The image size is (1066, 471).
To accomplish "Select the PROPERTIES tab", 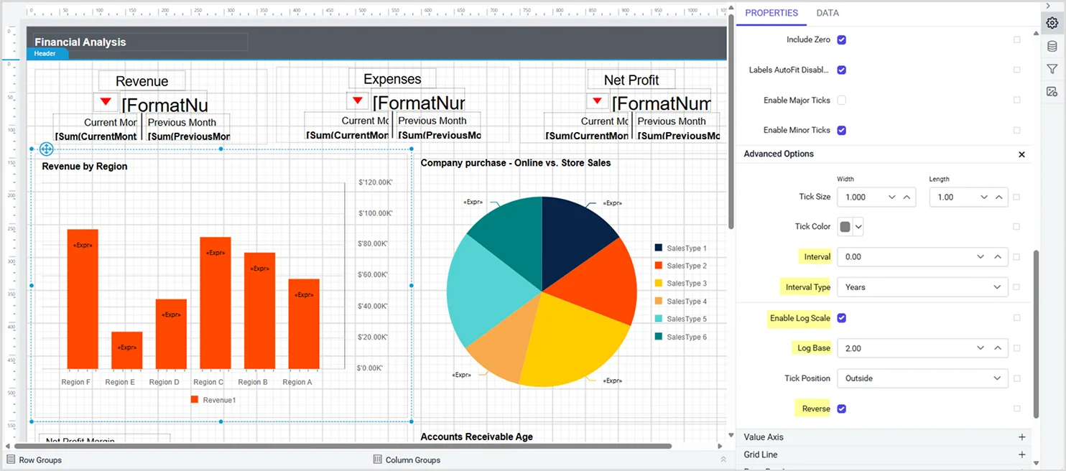I will [771, 13].
